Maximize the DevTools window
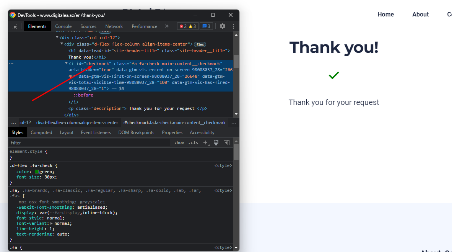This screenshot has height=252, width=452. [213, 15]
